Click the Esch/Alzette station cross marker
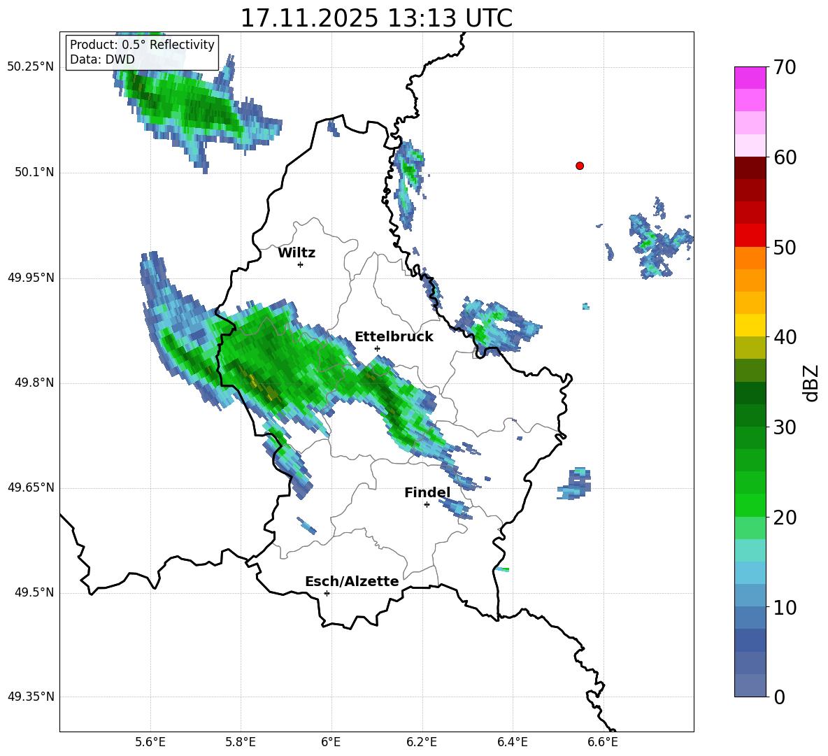828x756 pixels. point(327,593)
